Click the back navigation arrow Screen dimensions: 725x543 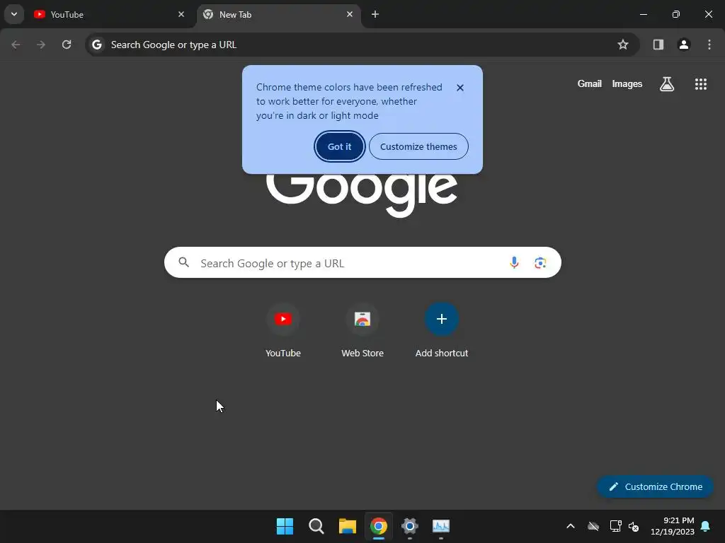(x=16, y=45)
